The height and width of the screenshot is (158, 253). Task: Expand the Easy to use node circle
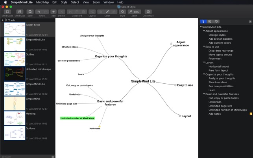[x=175, y=85]
